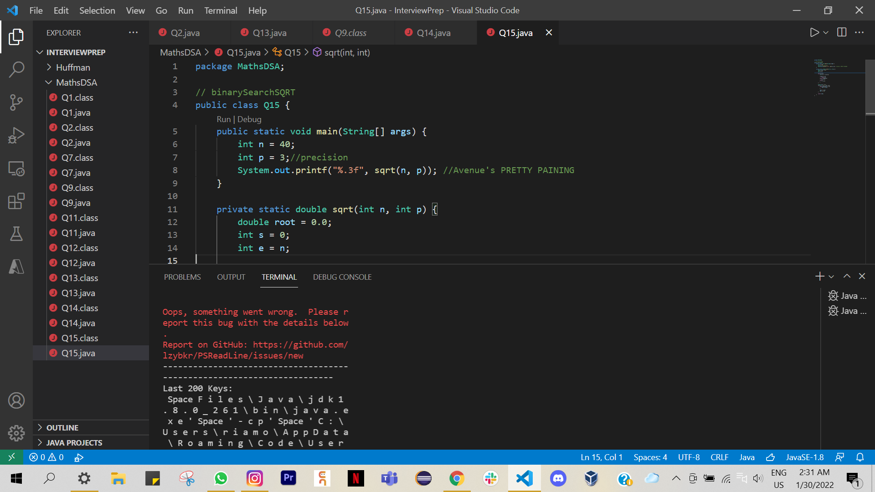The height and width of the screenshot is (492, 875).
Task: Open Discord from the Windows taskbar
Action: coord(558,478)
